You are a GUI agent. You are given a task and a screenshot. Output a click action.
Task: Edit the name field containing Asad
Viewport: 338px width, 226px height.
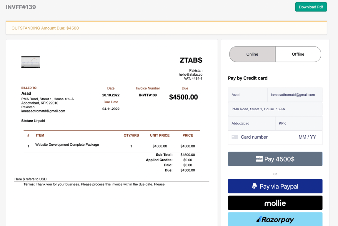tap(247, 95)
